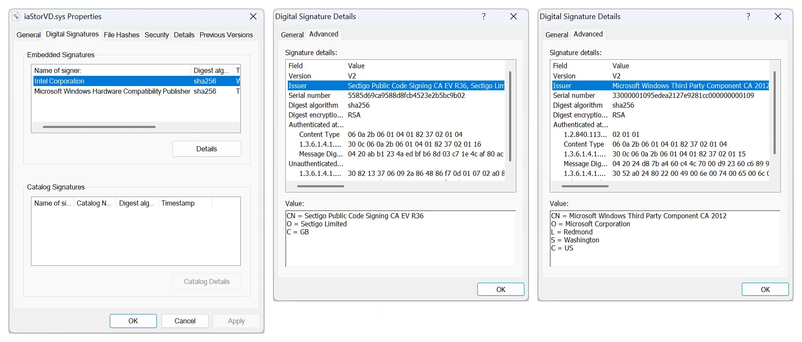Select the 1.3.6.1.4.1 row ending in 02 01 15
Viewport: 802px width, 342px height.
click(660, 154)
